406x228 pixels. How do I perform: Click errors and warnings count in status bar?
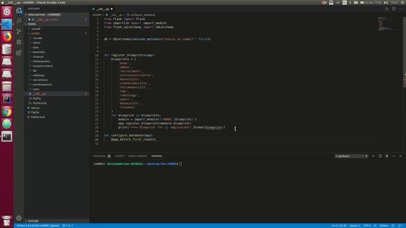click(x=68, y=225)
